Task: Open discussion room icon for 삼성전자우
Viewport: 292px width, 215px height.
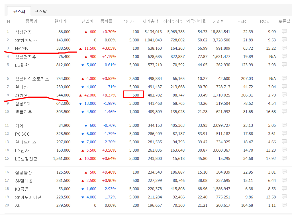Action: 284,56
